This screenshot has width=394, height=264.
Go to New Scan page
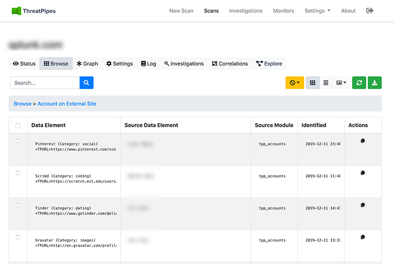181,11
